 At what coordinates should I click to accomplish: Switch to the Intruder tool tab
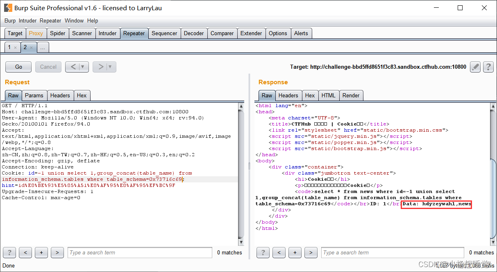(107, 33)
